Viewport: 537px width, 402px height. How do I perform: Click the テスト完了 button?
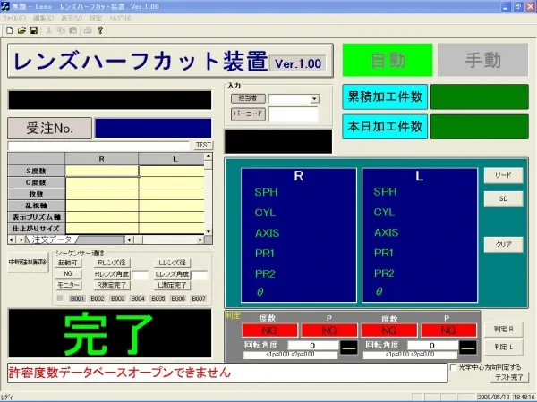(x=509, y=377)
